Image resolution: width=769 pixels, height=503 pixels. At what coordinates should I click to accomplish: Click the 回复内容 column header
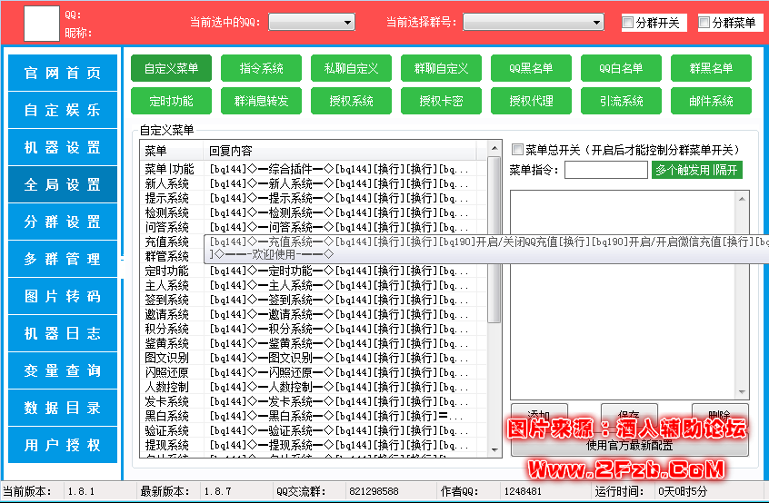click(345, 151)
